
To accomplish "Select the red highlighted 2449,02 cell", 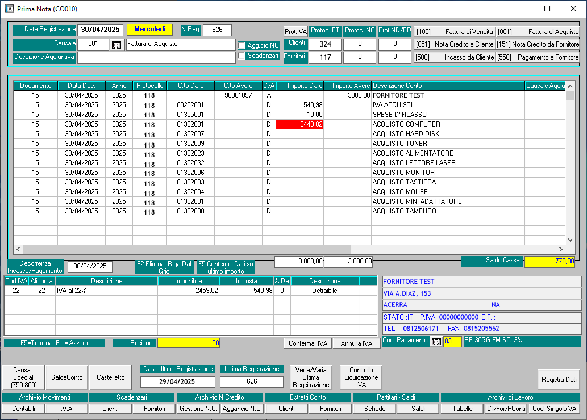I will [299, 124].
